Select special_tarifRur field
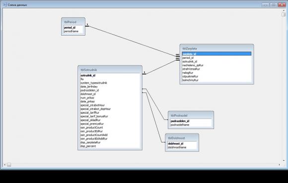The image size is (288, 183). pyautogui.click(x=110, y=113)
